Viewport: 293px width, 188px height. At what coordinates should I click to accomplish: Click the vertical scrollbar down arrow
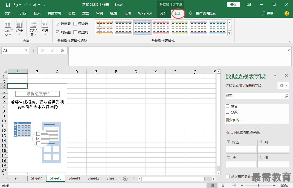click(x=219, y=173)
